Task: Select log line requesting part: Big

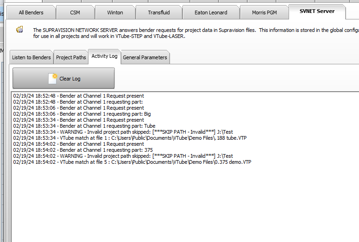Action: tap(82, 114)
